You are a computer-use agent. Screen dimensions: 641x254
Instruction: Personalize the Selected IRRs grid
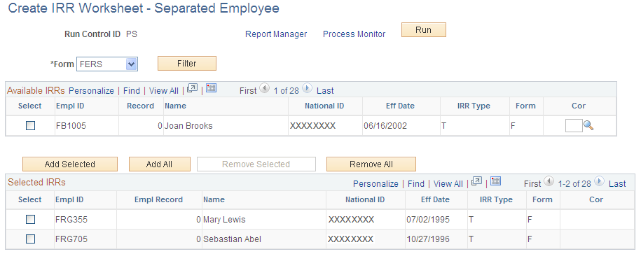pos(375,184)
